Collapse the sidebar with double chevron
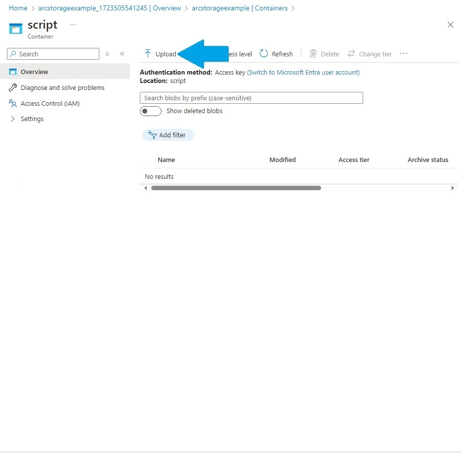 122,54
